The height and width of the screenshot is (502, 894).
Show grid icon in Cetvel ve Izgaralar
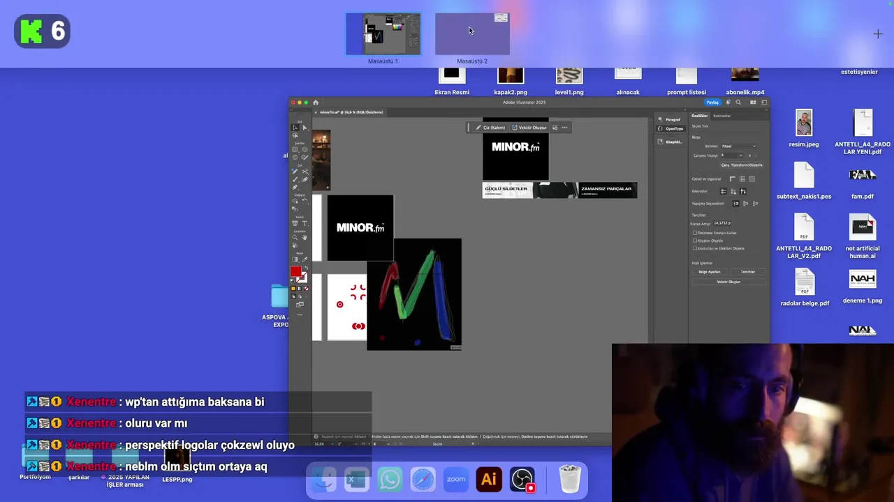coord(742,178)
